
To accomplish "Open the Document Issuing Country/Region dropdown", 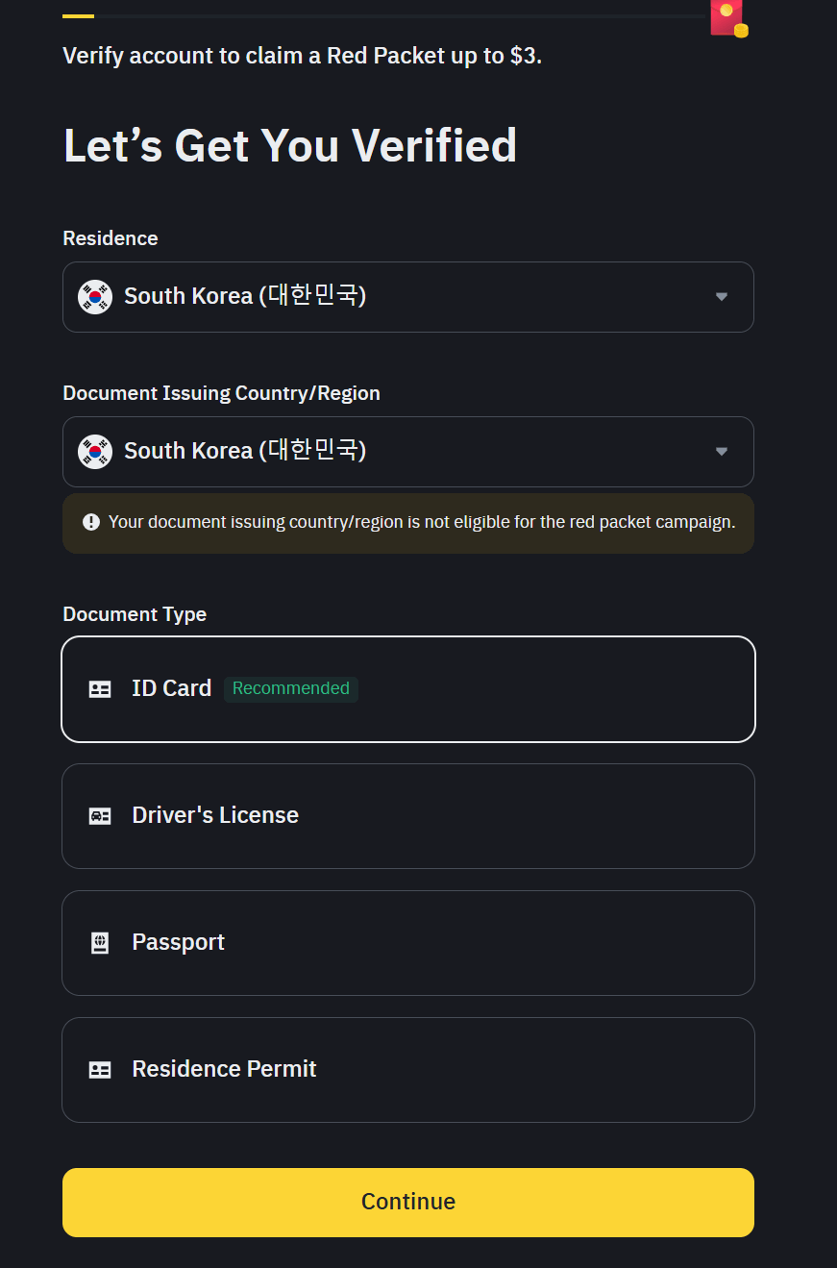I will point(408,452).
